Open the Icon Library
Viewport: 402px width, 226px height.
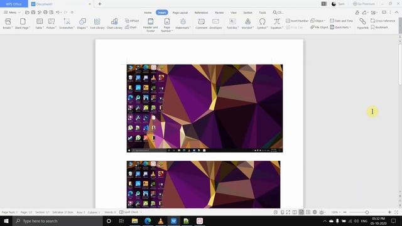(97, 24)
